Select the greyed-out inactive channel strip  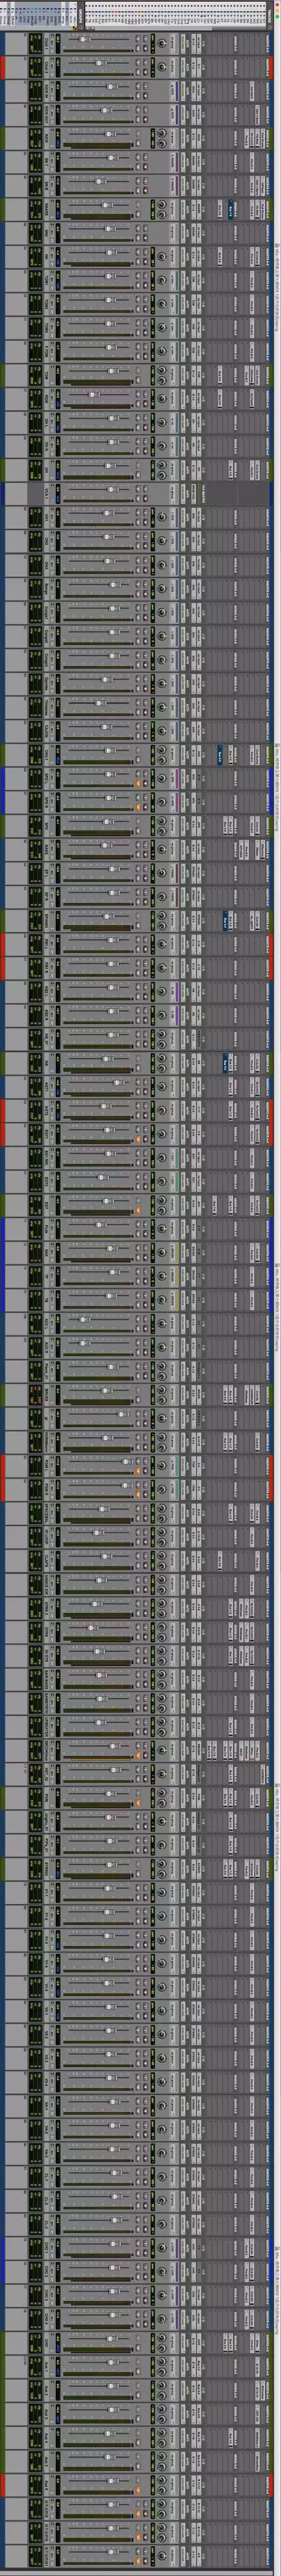[137, 494]
